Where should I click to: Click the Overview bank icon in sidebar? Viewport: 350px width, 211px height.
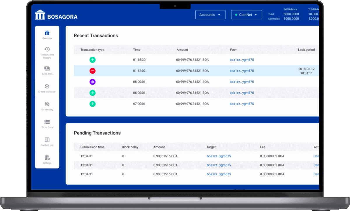pyautogui.click(x=47, y=33)
